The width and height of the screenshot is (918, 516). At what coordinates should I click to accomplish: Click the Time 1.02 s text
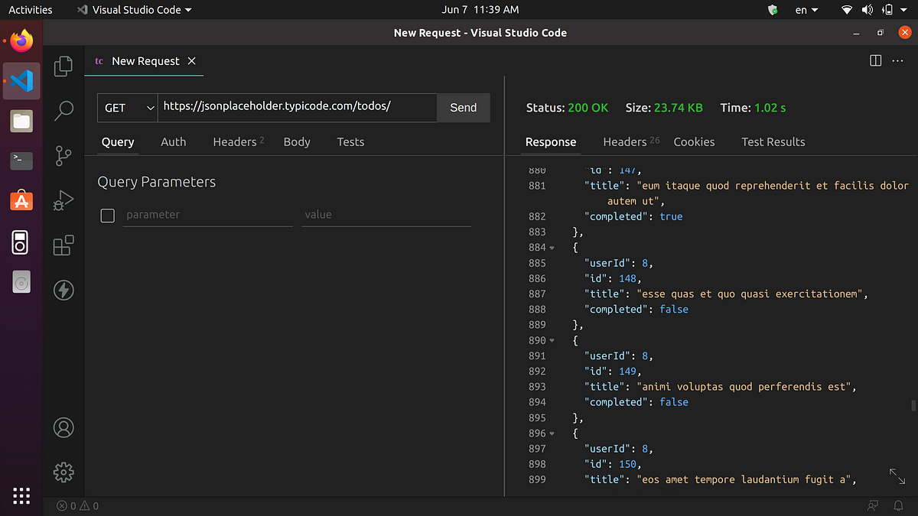click(754, 108)
